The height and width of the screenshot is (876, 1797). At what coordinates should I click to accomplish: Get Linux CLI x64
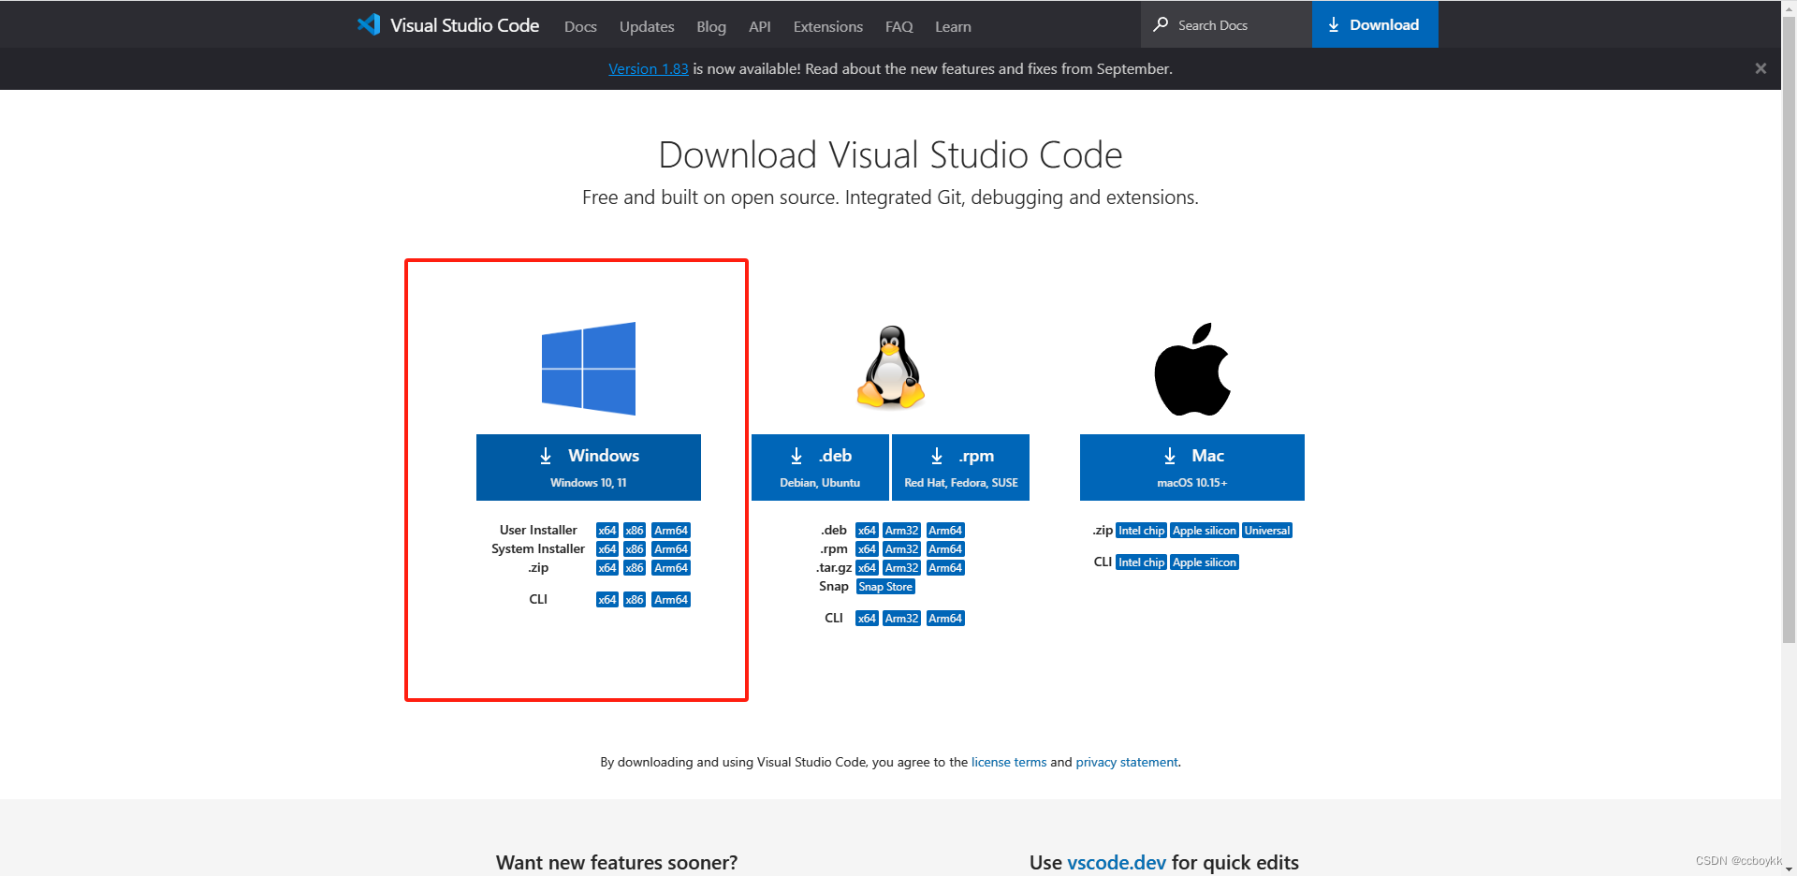(x=867, y=619)
